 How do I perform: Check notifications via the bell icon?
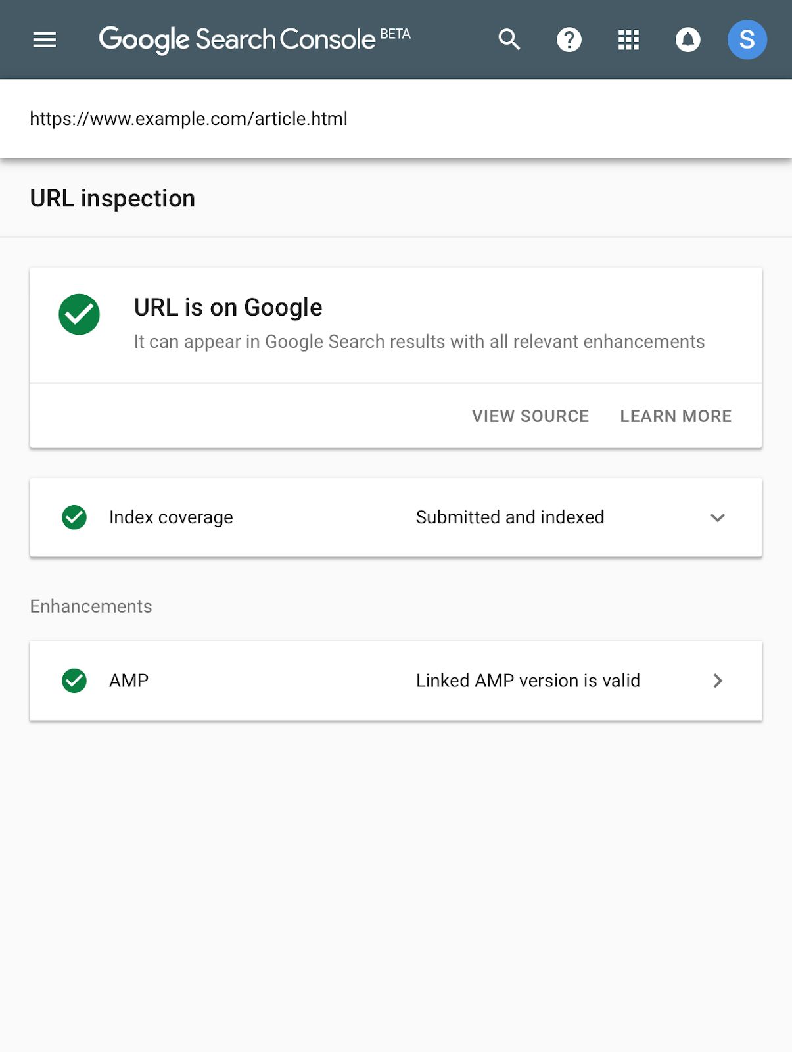coord(687,39)
